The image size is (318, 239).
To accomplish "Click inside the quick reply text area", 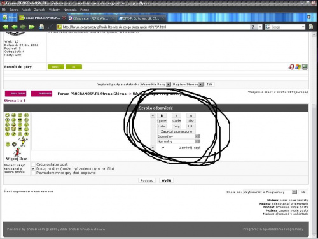I will 91,132.
